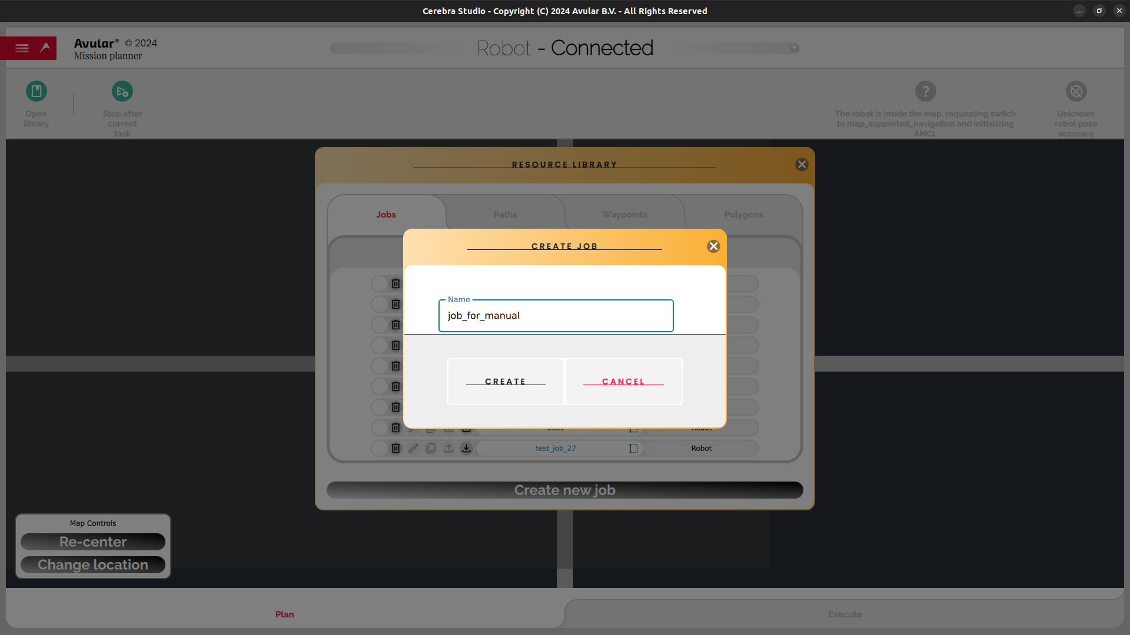Click the unknown robot pose accuracy icon
The image size is (1130, 635).
point(1076,91)
